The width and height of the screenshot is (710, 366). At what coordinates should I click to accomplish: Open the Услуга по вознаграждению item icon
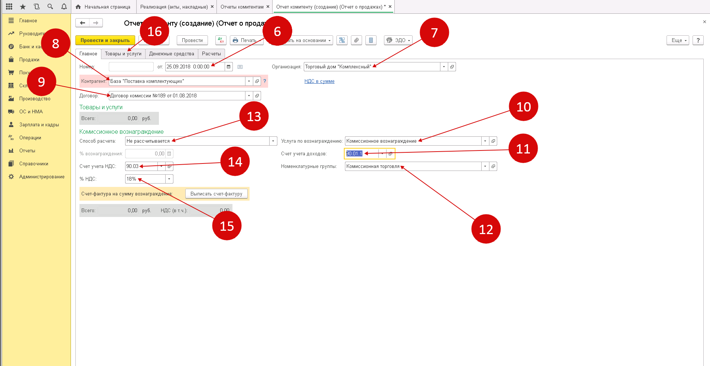pos(493,141)
